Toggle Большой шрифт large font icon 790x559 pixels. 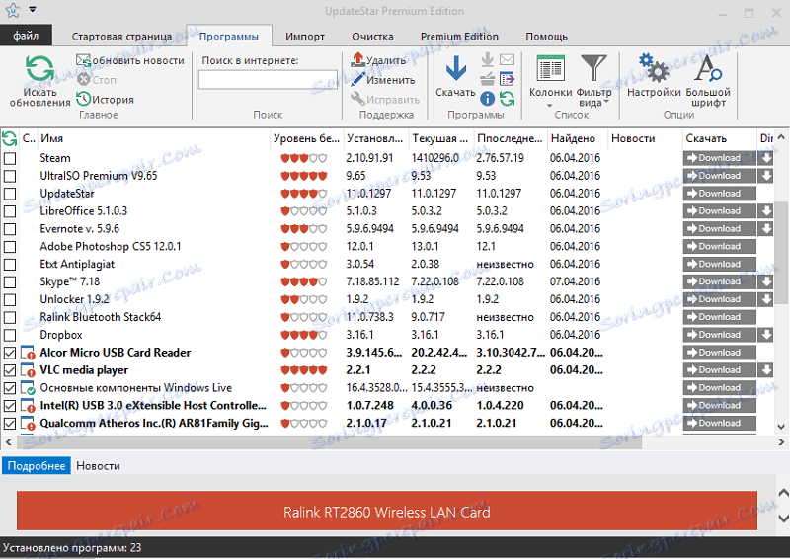click(708, 68)
